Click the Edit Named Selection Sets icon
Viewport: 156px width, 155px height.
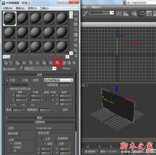click(85, 13)
